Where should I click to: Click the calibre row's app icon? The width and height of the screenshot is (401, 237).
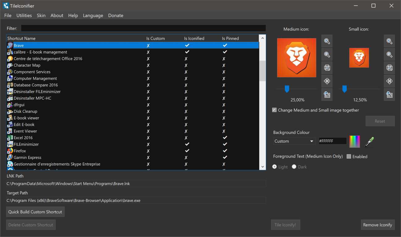coord(10,52)
